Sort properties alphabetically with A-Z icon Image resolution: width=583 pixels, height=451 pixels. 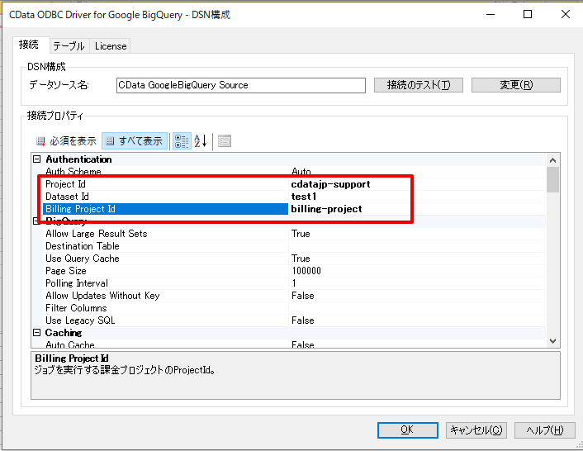click(x=201, y=141)
